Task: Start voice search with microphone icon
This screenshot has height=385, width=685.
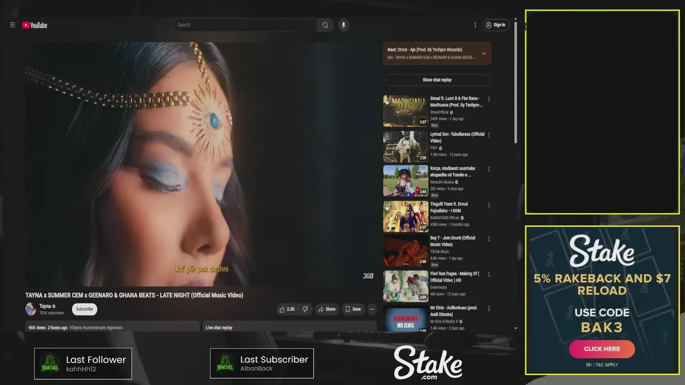Action: pos(344,25)
